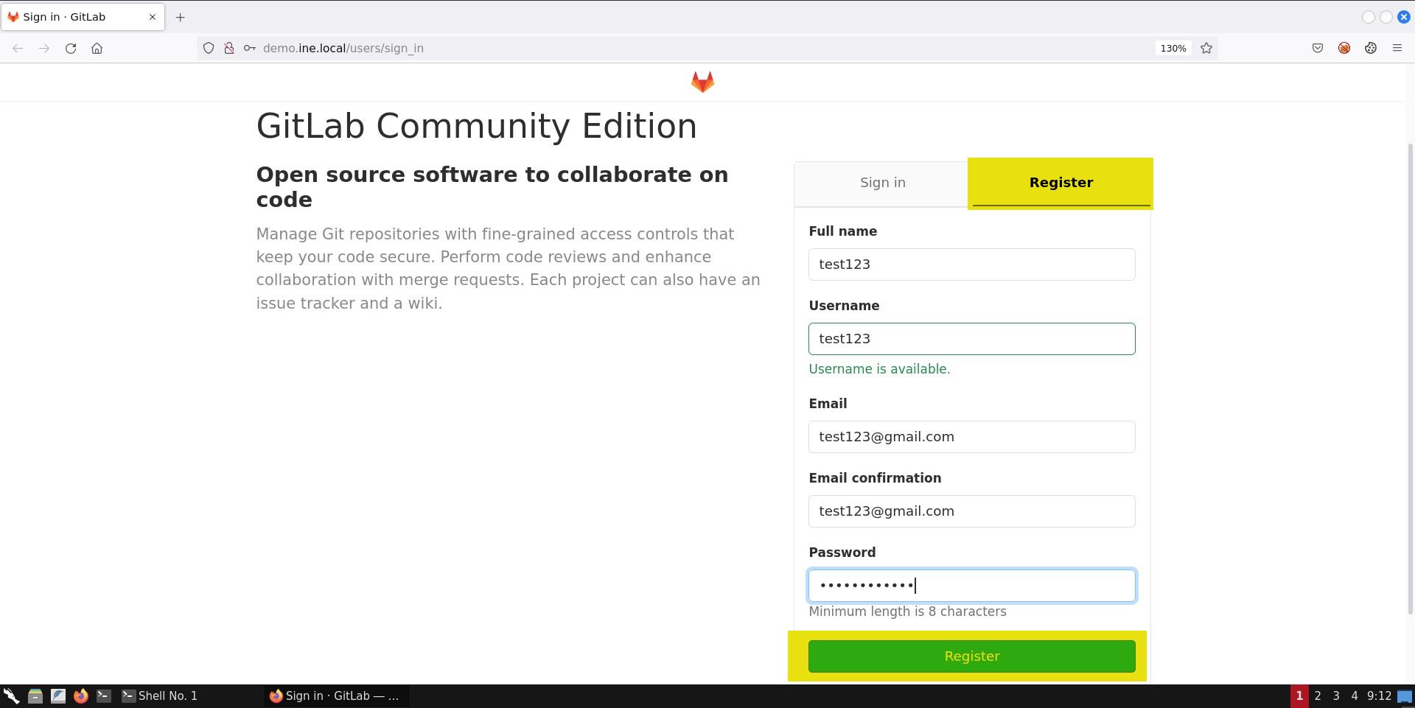Click the 'GitLab Community Edition' heading
This screenshot has height=708, width=1415.
coord(476,126)
